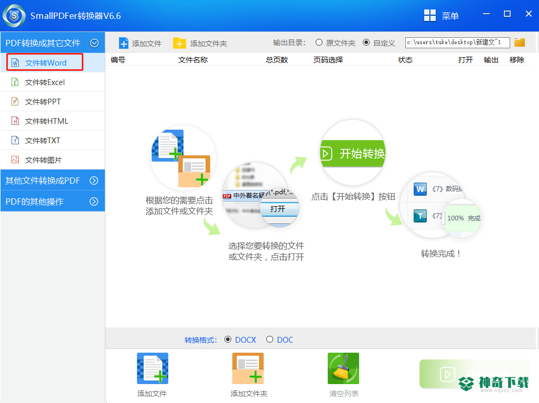Select 文件转PPT in the sidebar

[52, 101]
